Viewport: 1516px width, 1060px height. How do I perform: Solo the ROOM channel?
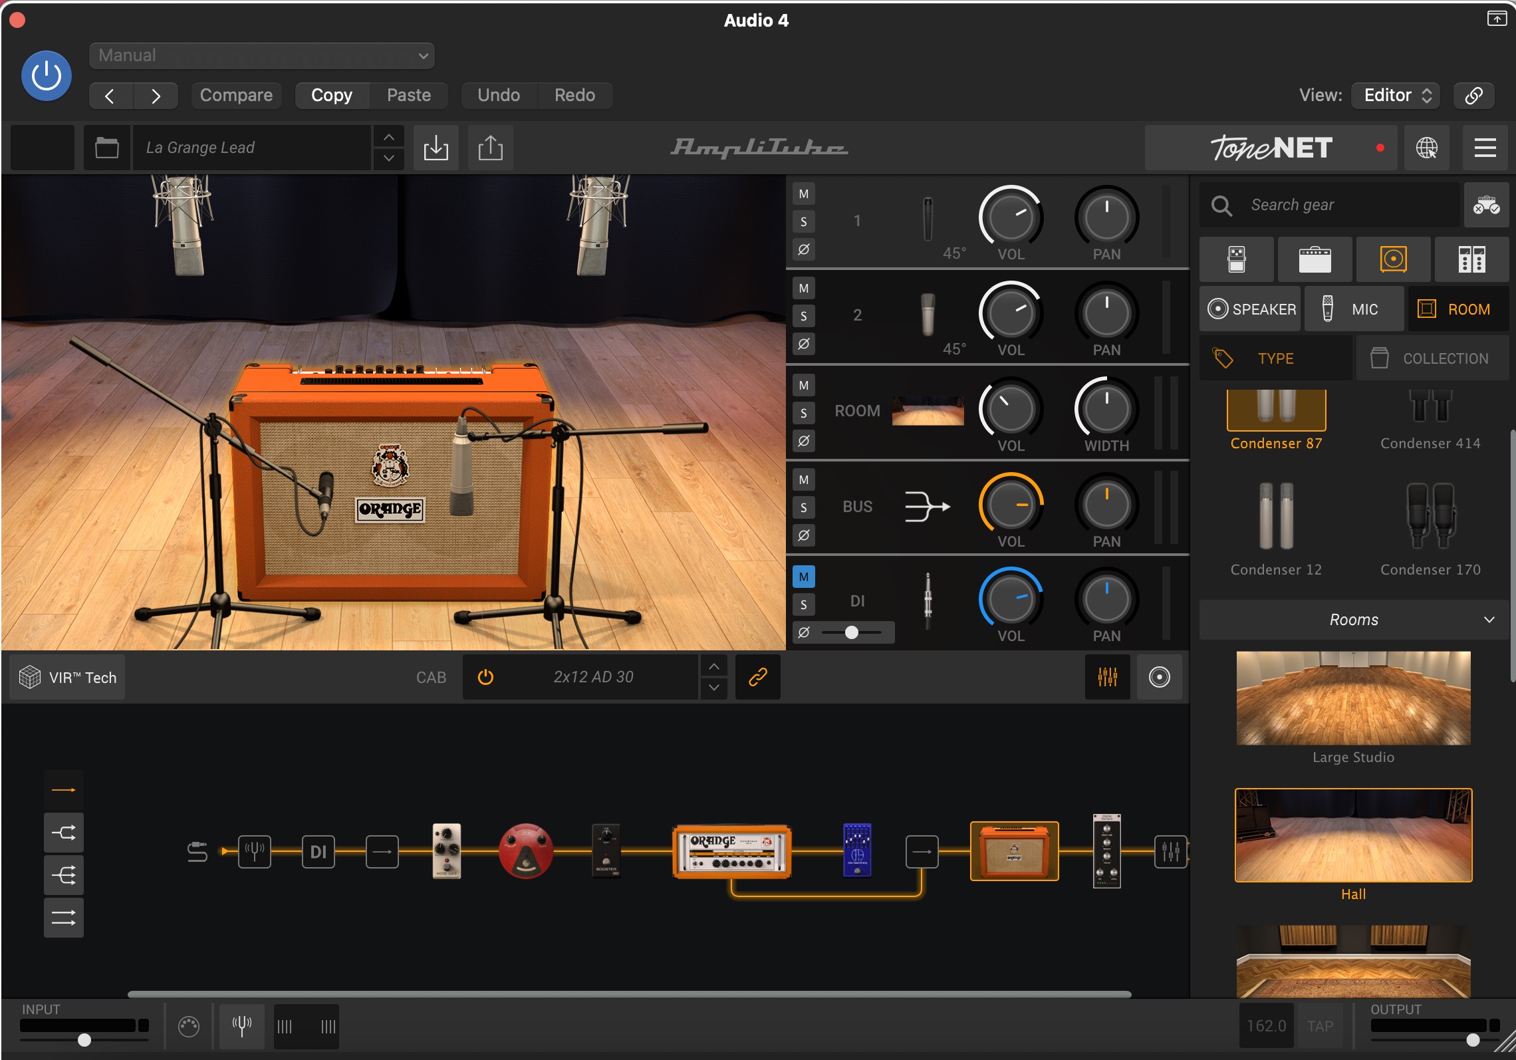(x=804, y=413)
